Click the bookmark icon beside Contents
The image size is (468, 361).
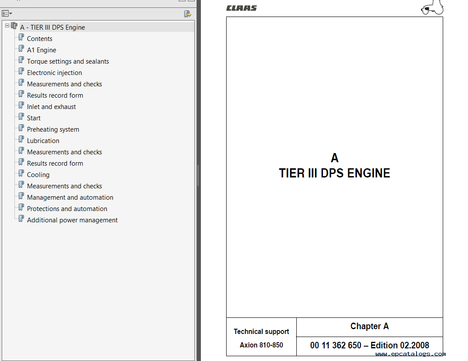pos(21,37)
